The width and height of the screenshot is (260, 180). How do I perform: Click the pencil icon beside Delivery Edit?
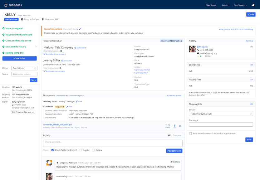[x=77, y=102]
